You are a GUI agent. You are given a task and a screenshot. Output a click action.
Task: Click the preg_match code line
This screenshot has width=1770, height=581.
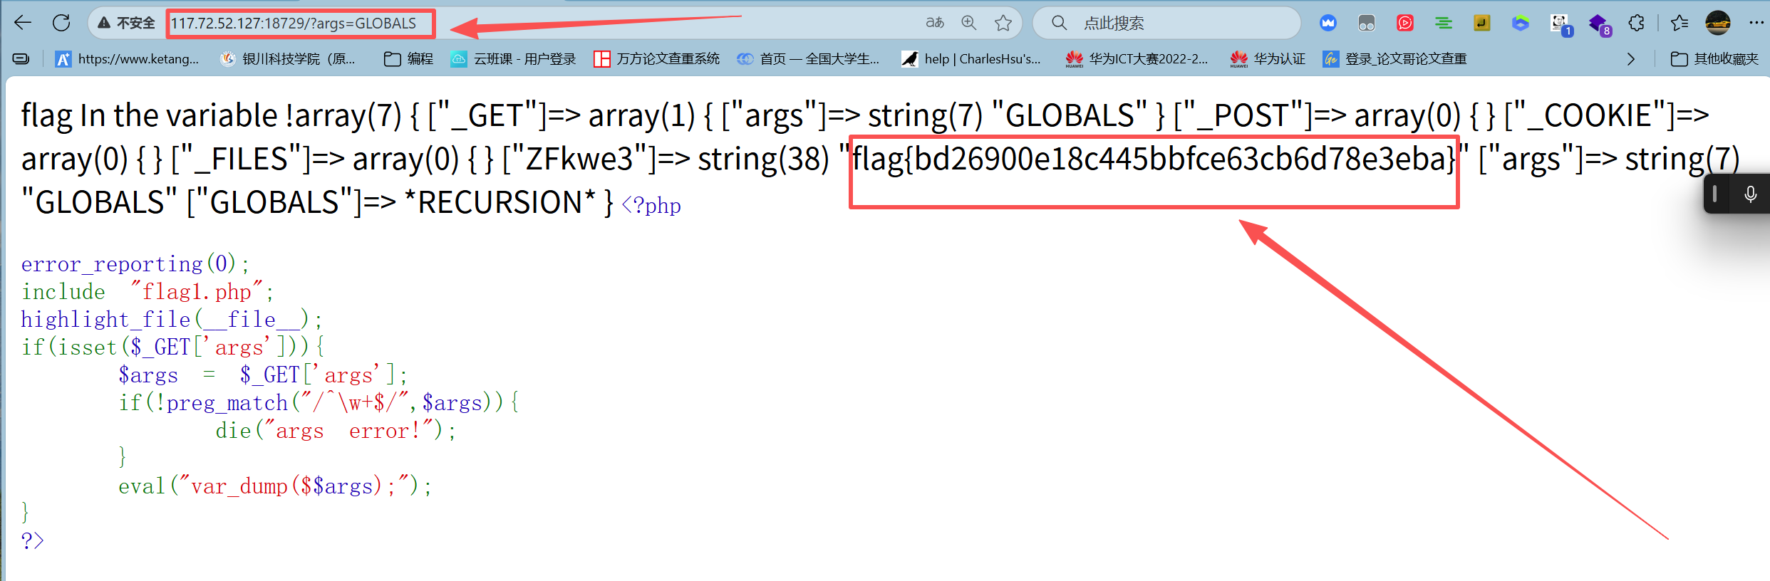pyautogui.click(x=319, y=403)
